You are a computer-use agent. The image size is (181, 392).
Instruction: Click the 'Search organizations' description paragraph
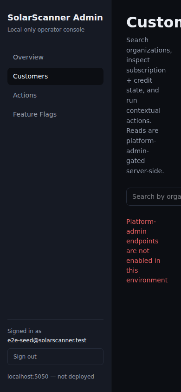click(x=149, y=105)
